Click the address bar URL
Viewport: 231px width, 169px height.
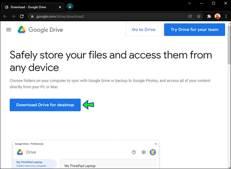60,16
